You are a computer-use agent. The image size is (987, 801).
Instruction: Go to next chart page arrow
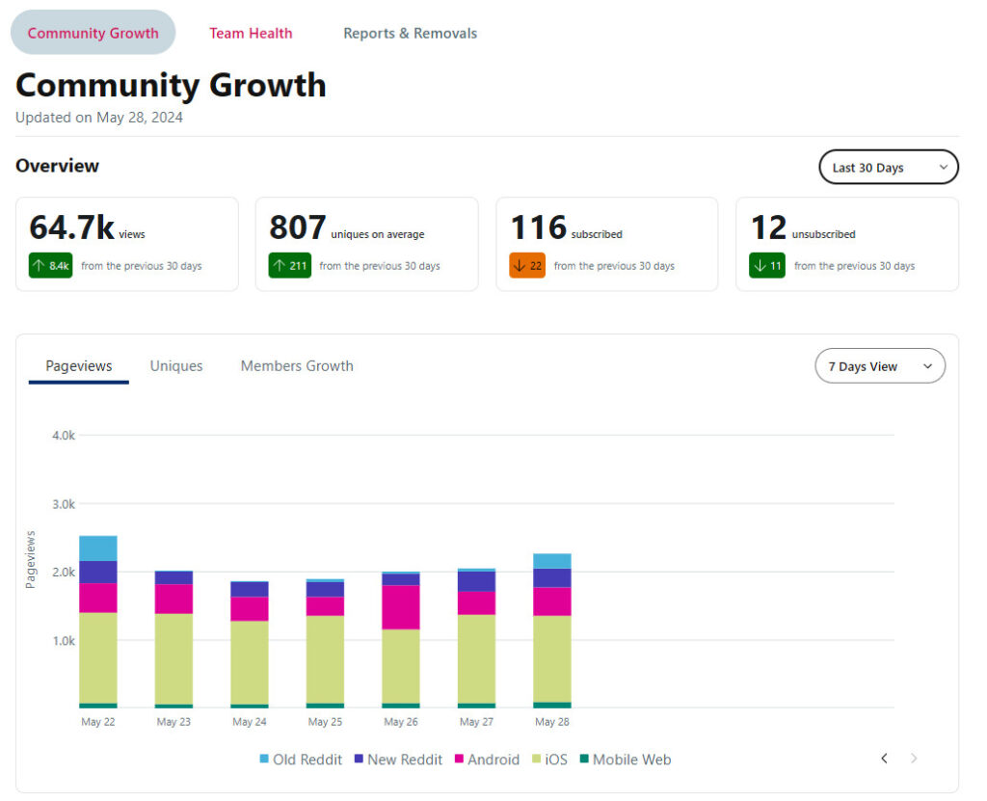pos(914,759)
